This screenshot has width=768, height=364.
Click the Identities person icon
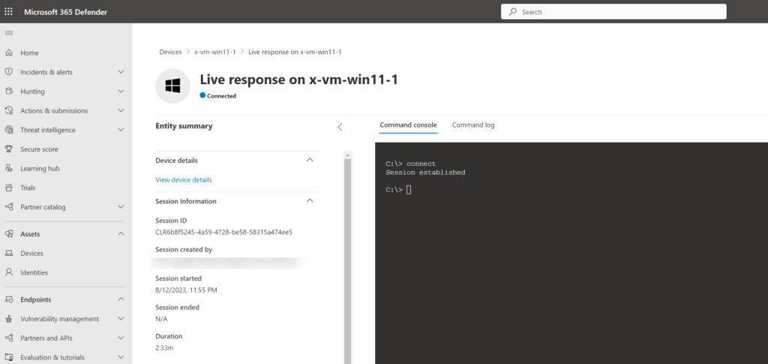[9, 272]
